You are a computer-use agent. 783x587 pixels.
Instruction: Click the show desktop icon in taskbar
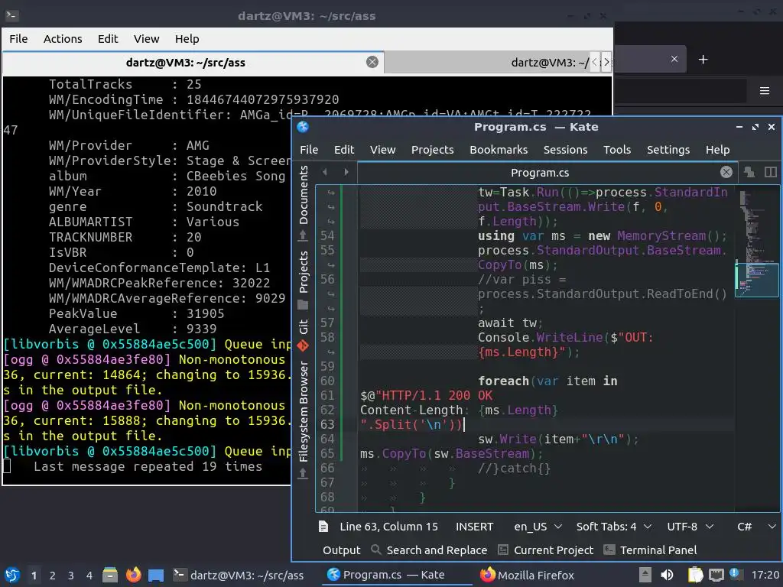pyautogui.click(x=156, y=575)
